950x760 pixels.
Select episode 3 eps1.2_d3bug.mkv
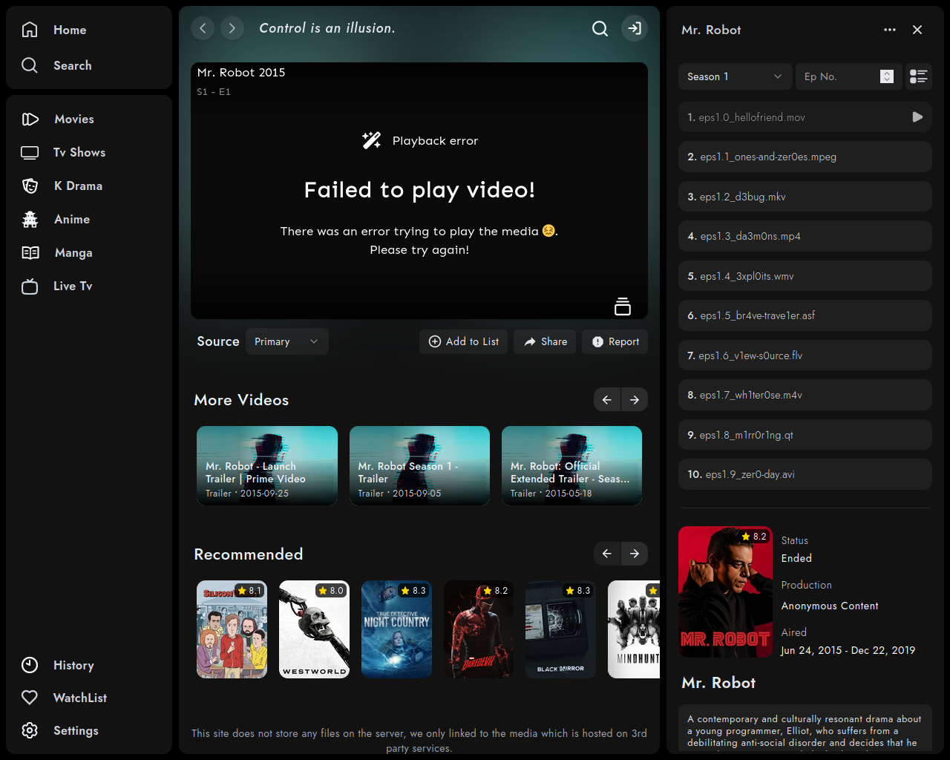pyautogui.click(x=805, y=197)
